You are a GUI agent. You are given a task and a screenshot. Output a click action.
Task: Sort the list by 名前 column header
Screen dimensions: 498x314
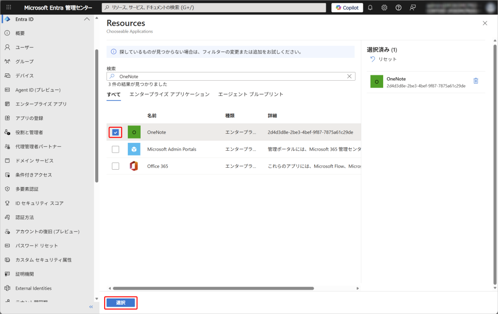(x=152, y=116)
